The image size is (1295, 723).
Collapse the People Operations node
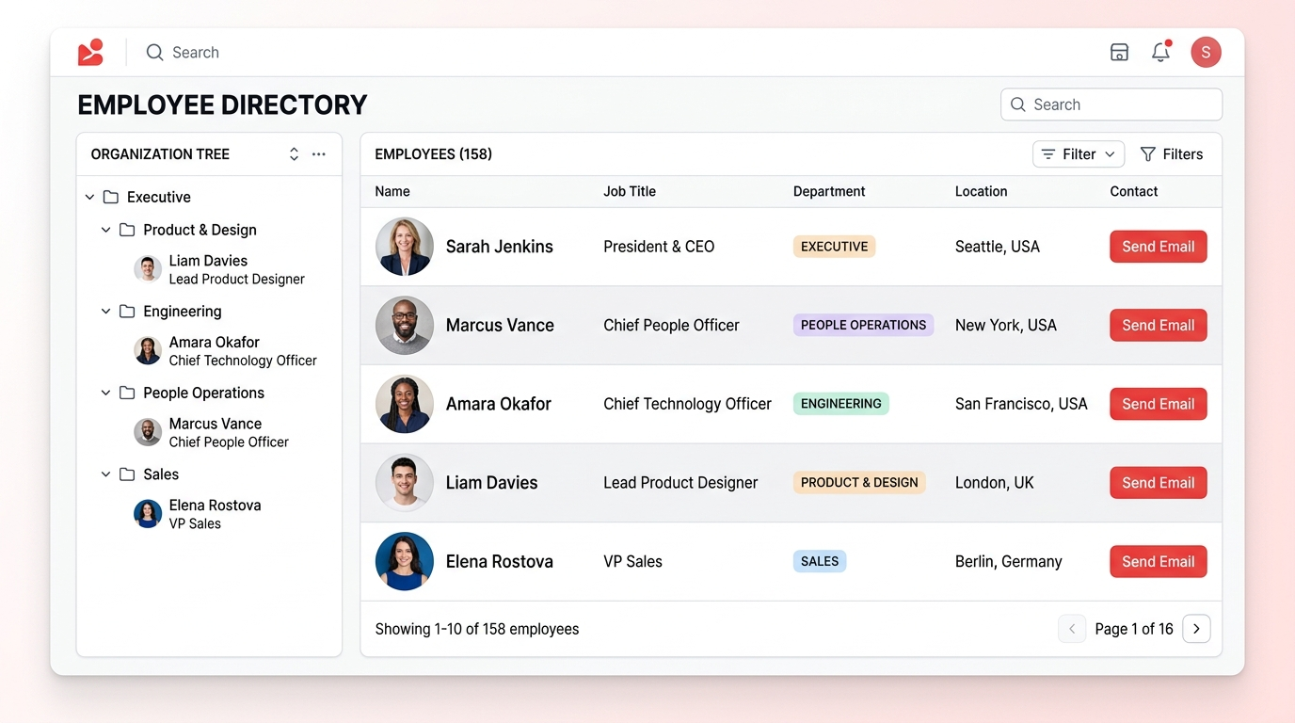[x=105, y=393]
